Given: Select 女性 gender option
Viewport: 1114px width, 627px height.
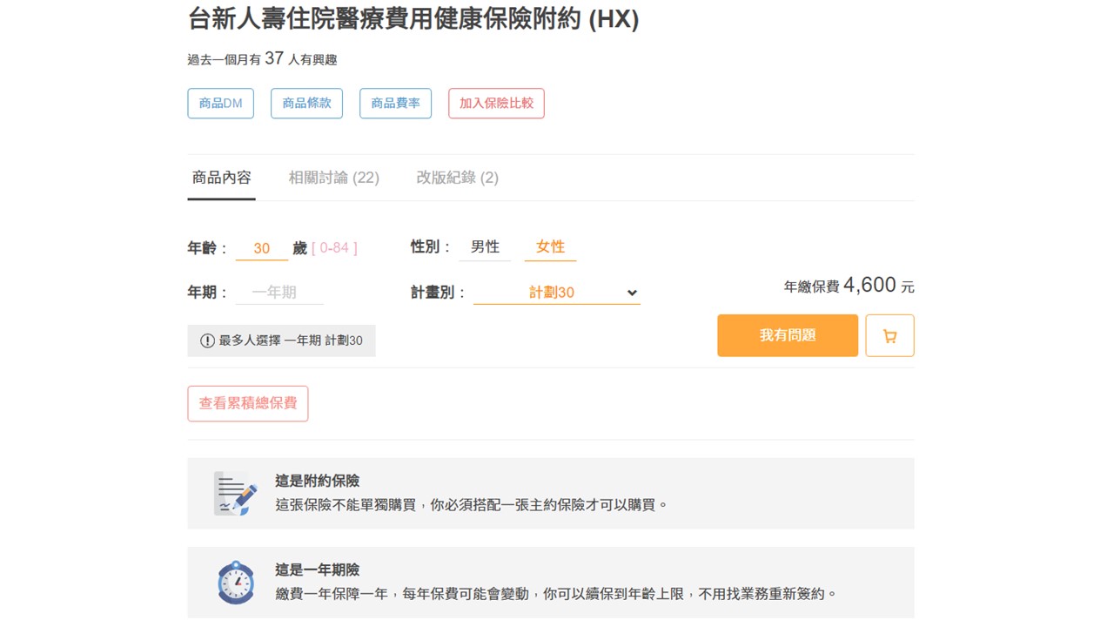Looking at the screenshot, I should click(x=550, y=247).
